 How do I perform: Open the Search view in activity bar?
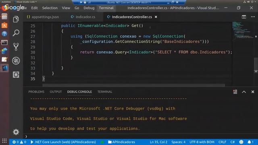(x=16, y=33)
